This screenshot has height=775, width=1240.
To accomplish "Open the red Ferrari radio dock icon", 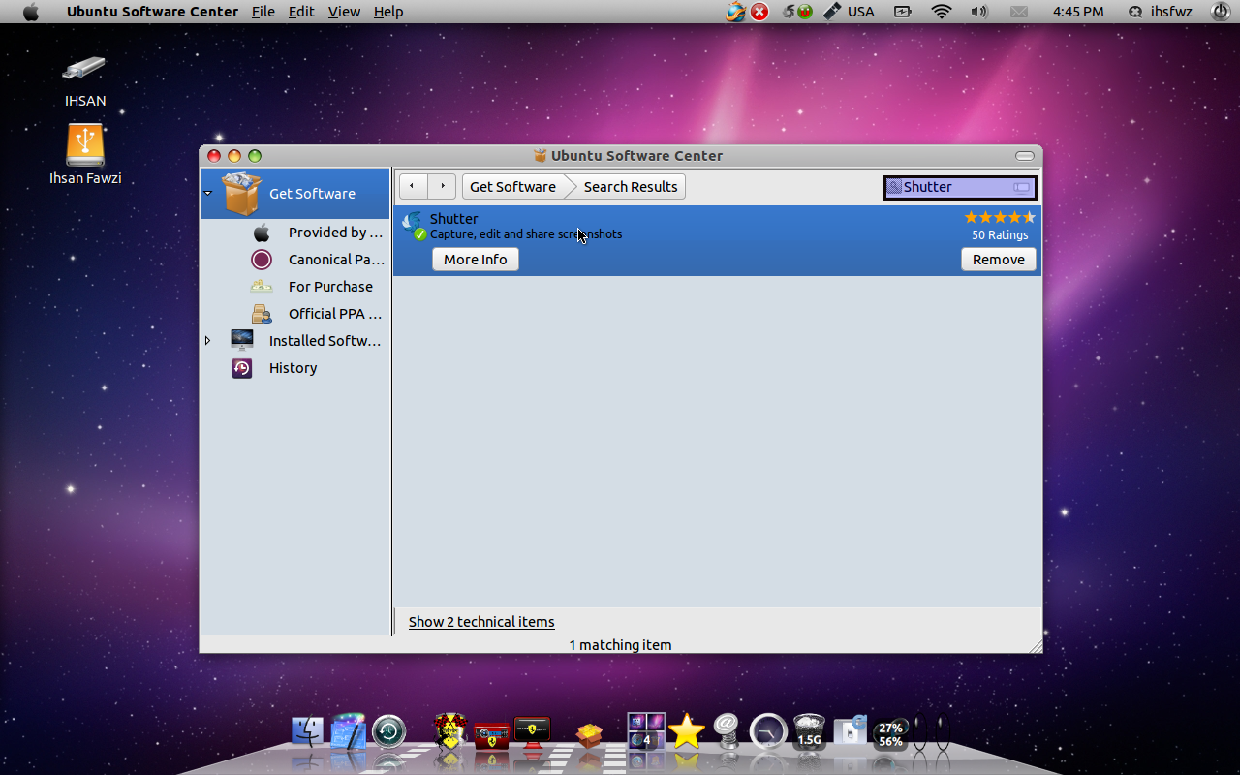I will point(492,735).
